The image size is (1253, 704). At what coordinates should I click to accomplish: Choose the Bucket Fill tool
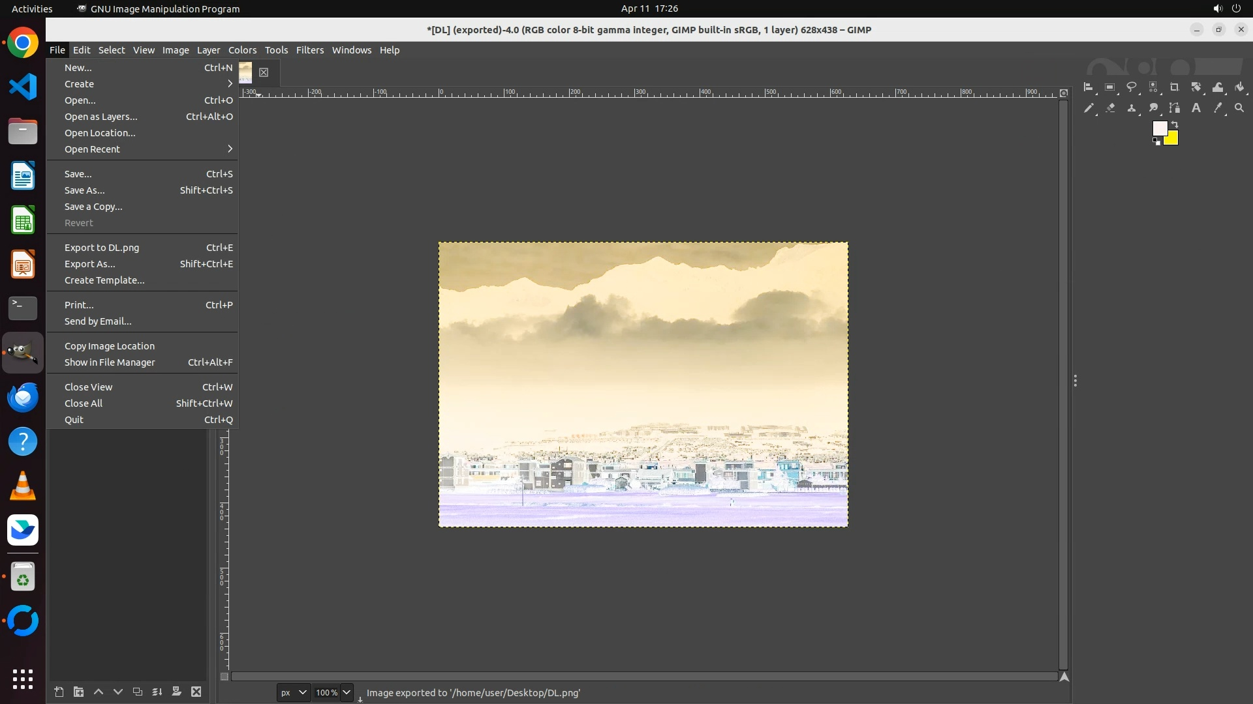pyautogui.click(x=1239, y=87)
